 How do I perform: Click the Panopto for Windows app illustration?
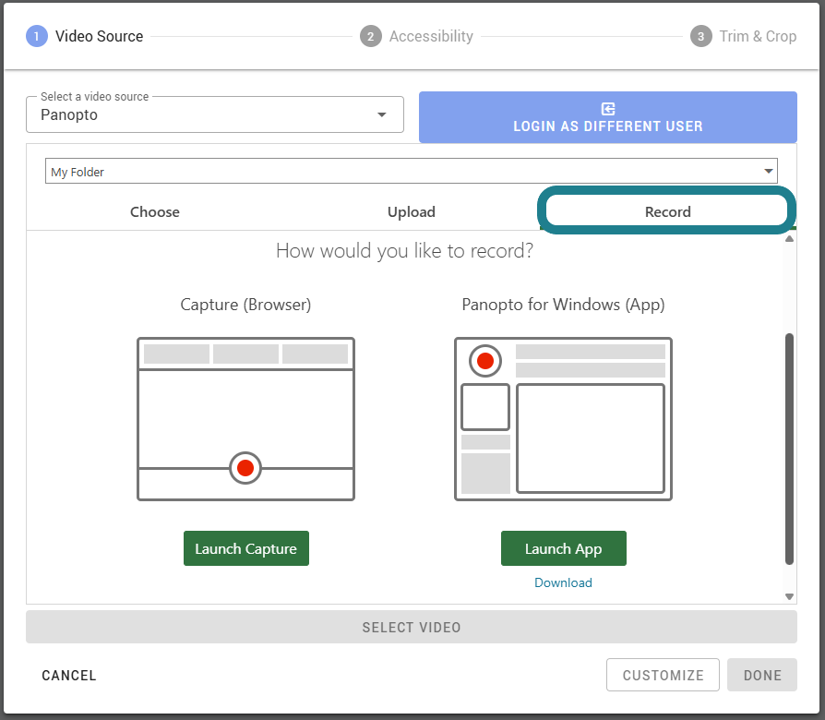pyautogui.click(x=563, y=419)
